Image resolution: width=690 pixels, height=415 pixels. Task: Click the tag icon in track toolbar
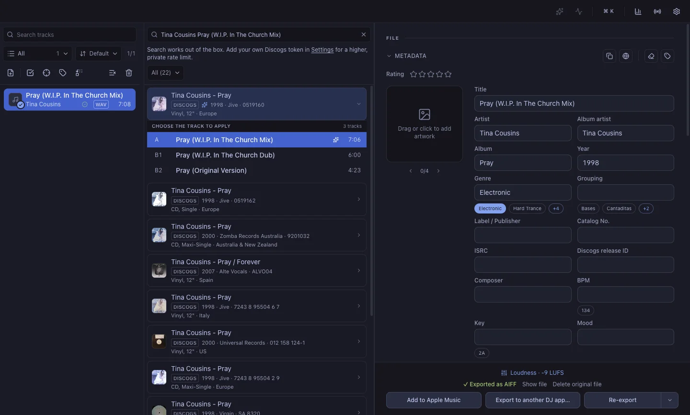pyautogui.click(x=63, y=73)
